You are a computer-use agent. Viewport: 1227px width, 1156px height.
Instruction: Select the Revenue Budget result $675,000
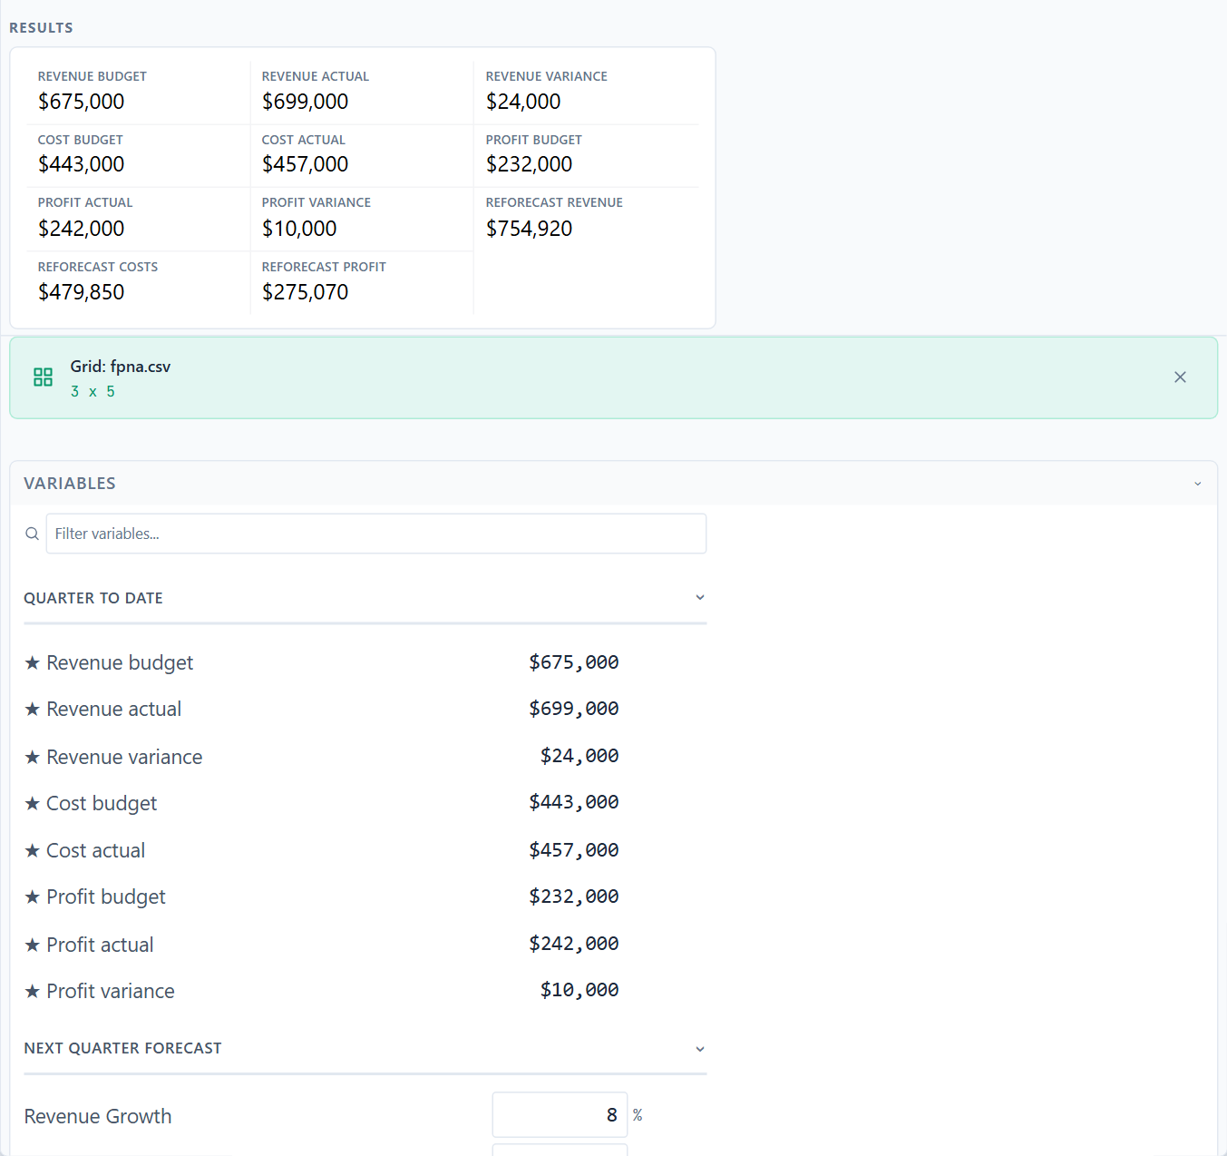pos(82,102)
